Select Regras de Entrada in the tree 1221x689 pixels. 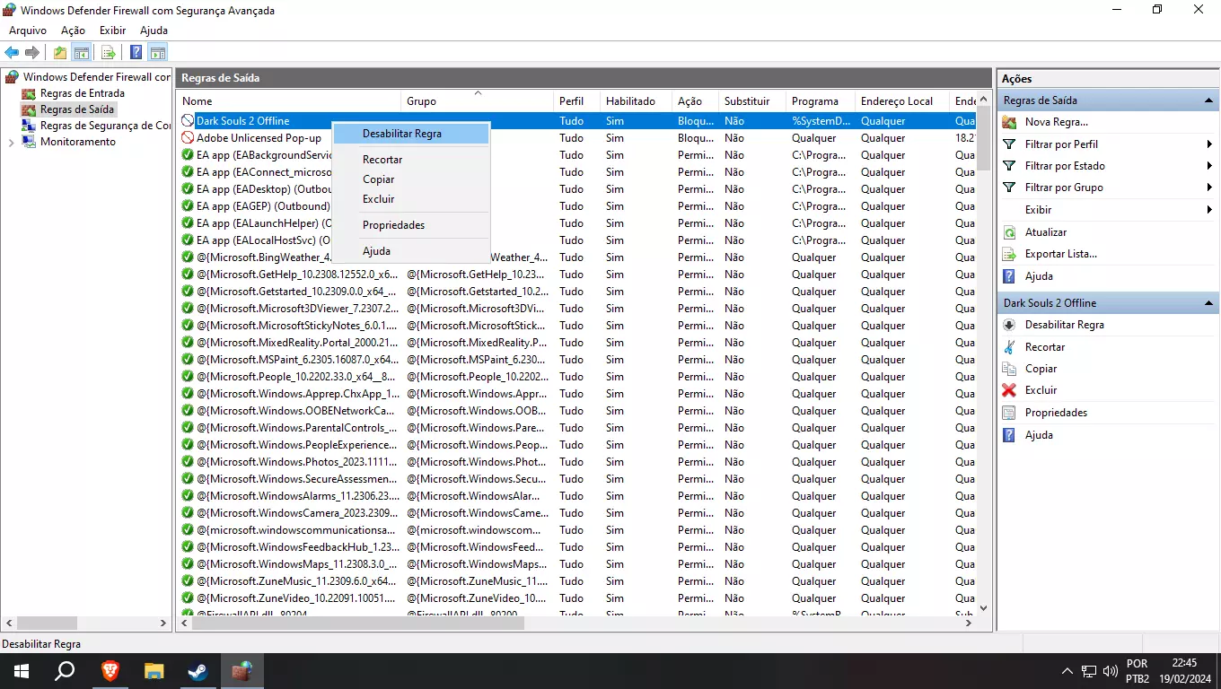click(82, 93)
